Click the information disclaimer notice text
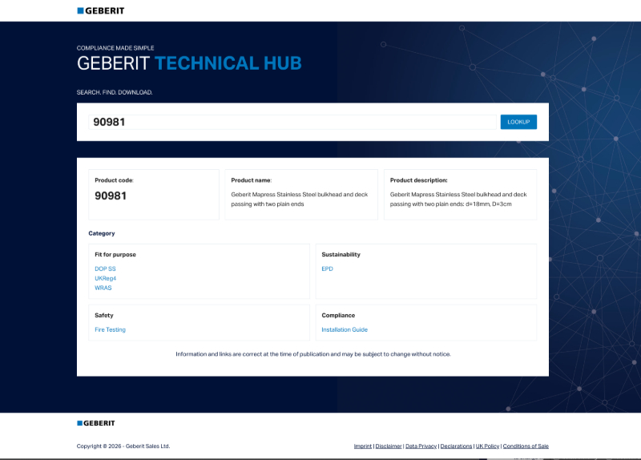 tap(313, 354)
